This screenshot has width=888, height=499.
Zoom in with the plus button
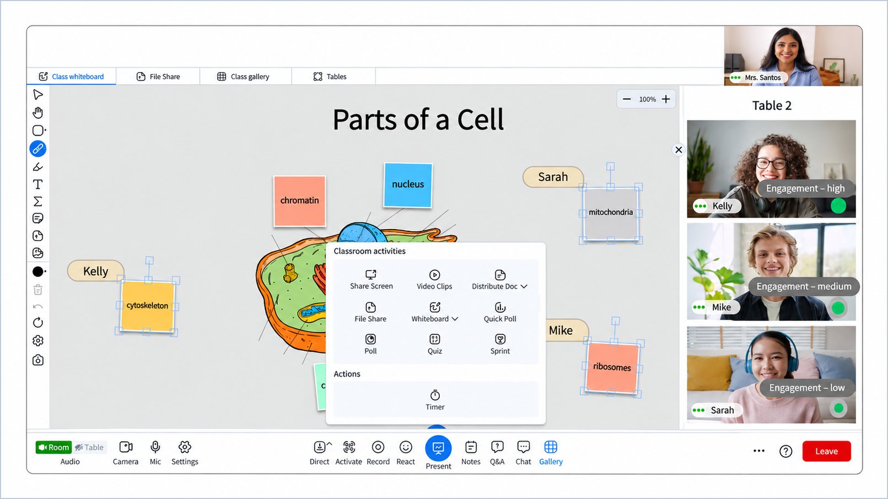tap(666, 99)
